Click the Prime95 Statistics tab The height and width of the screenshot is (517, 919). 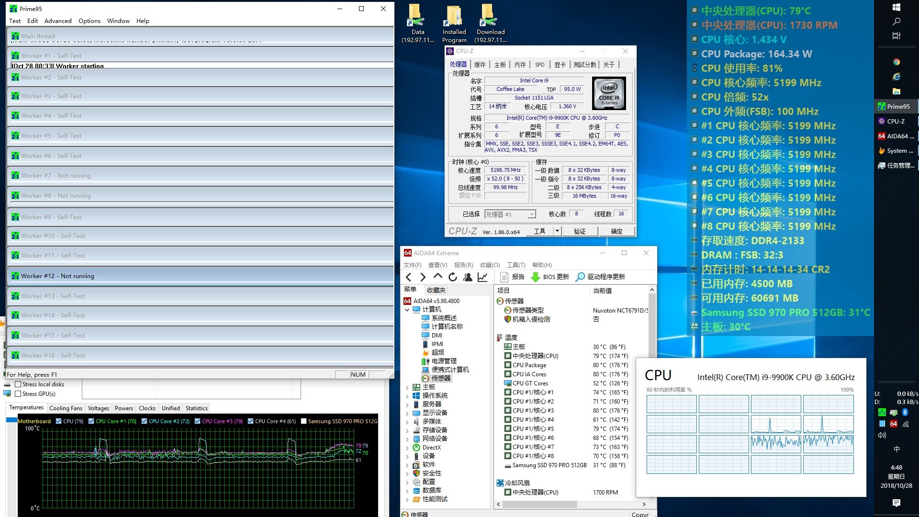[196, 407]
